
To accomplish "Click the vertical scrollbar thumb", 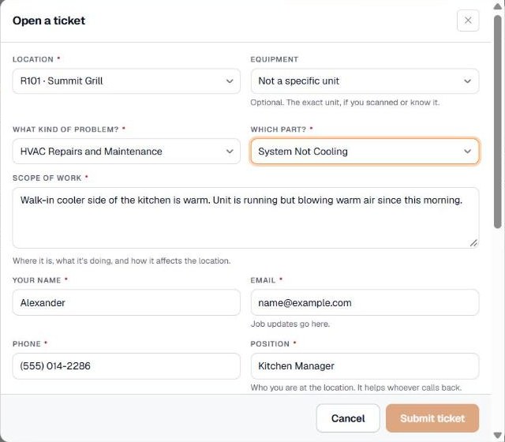I will 498,122.
